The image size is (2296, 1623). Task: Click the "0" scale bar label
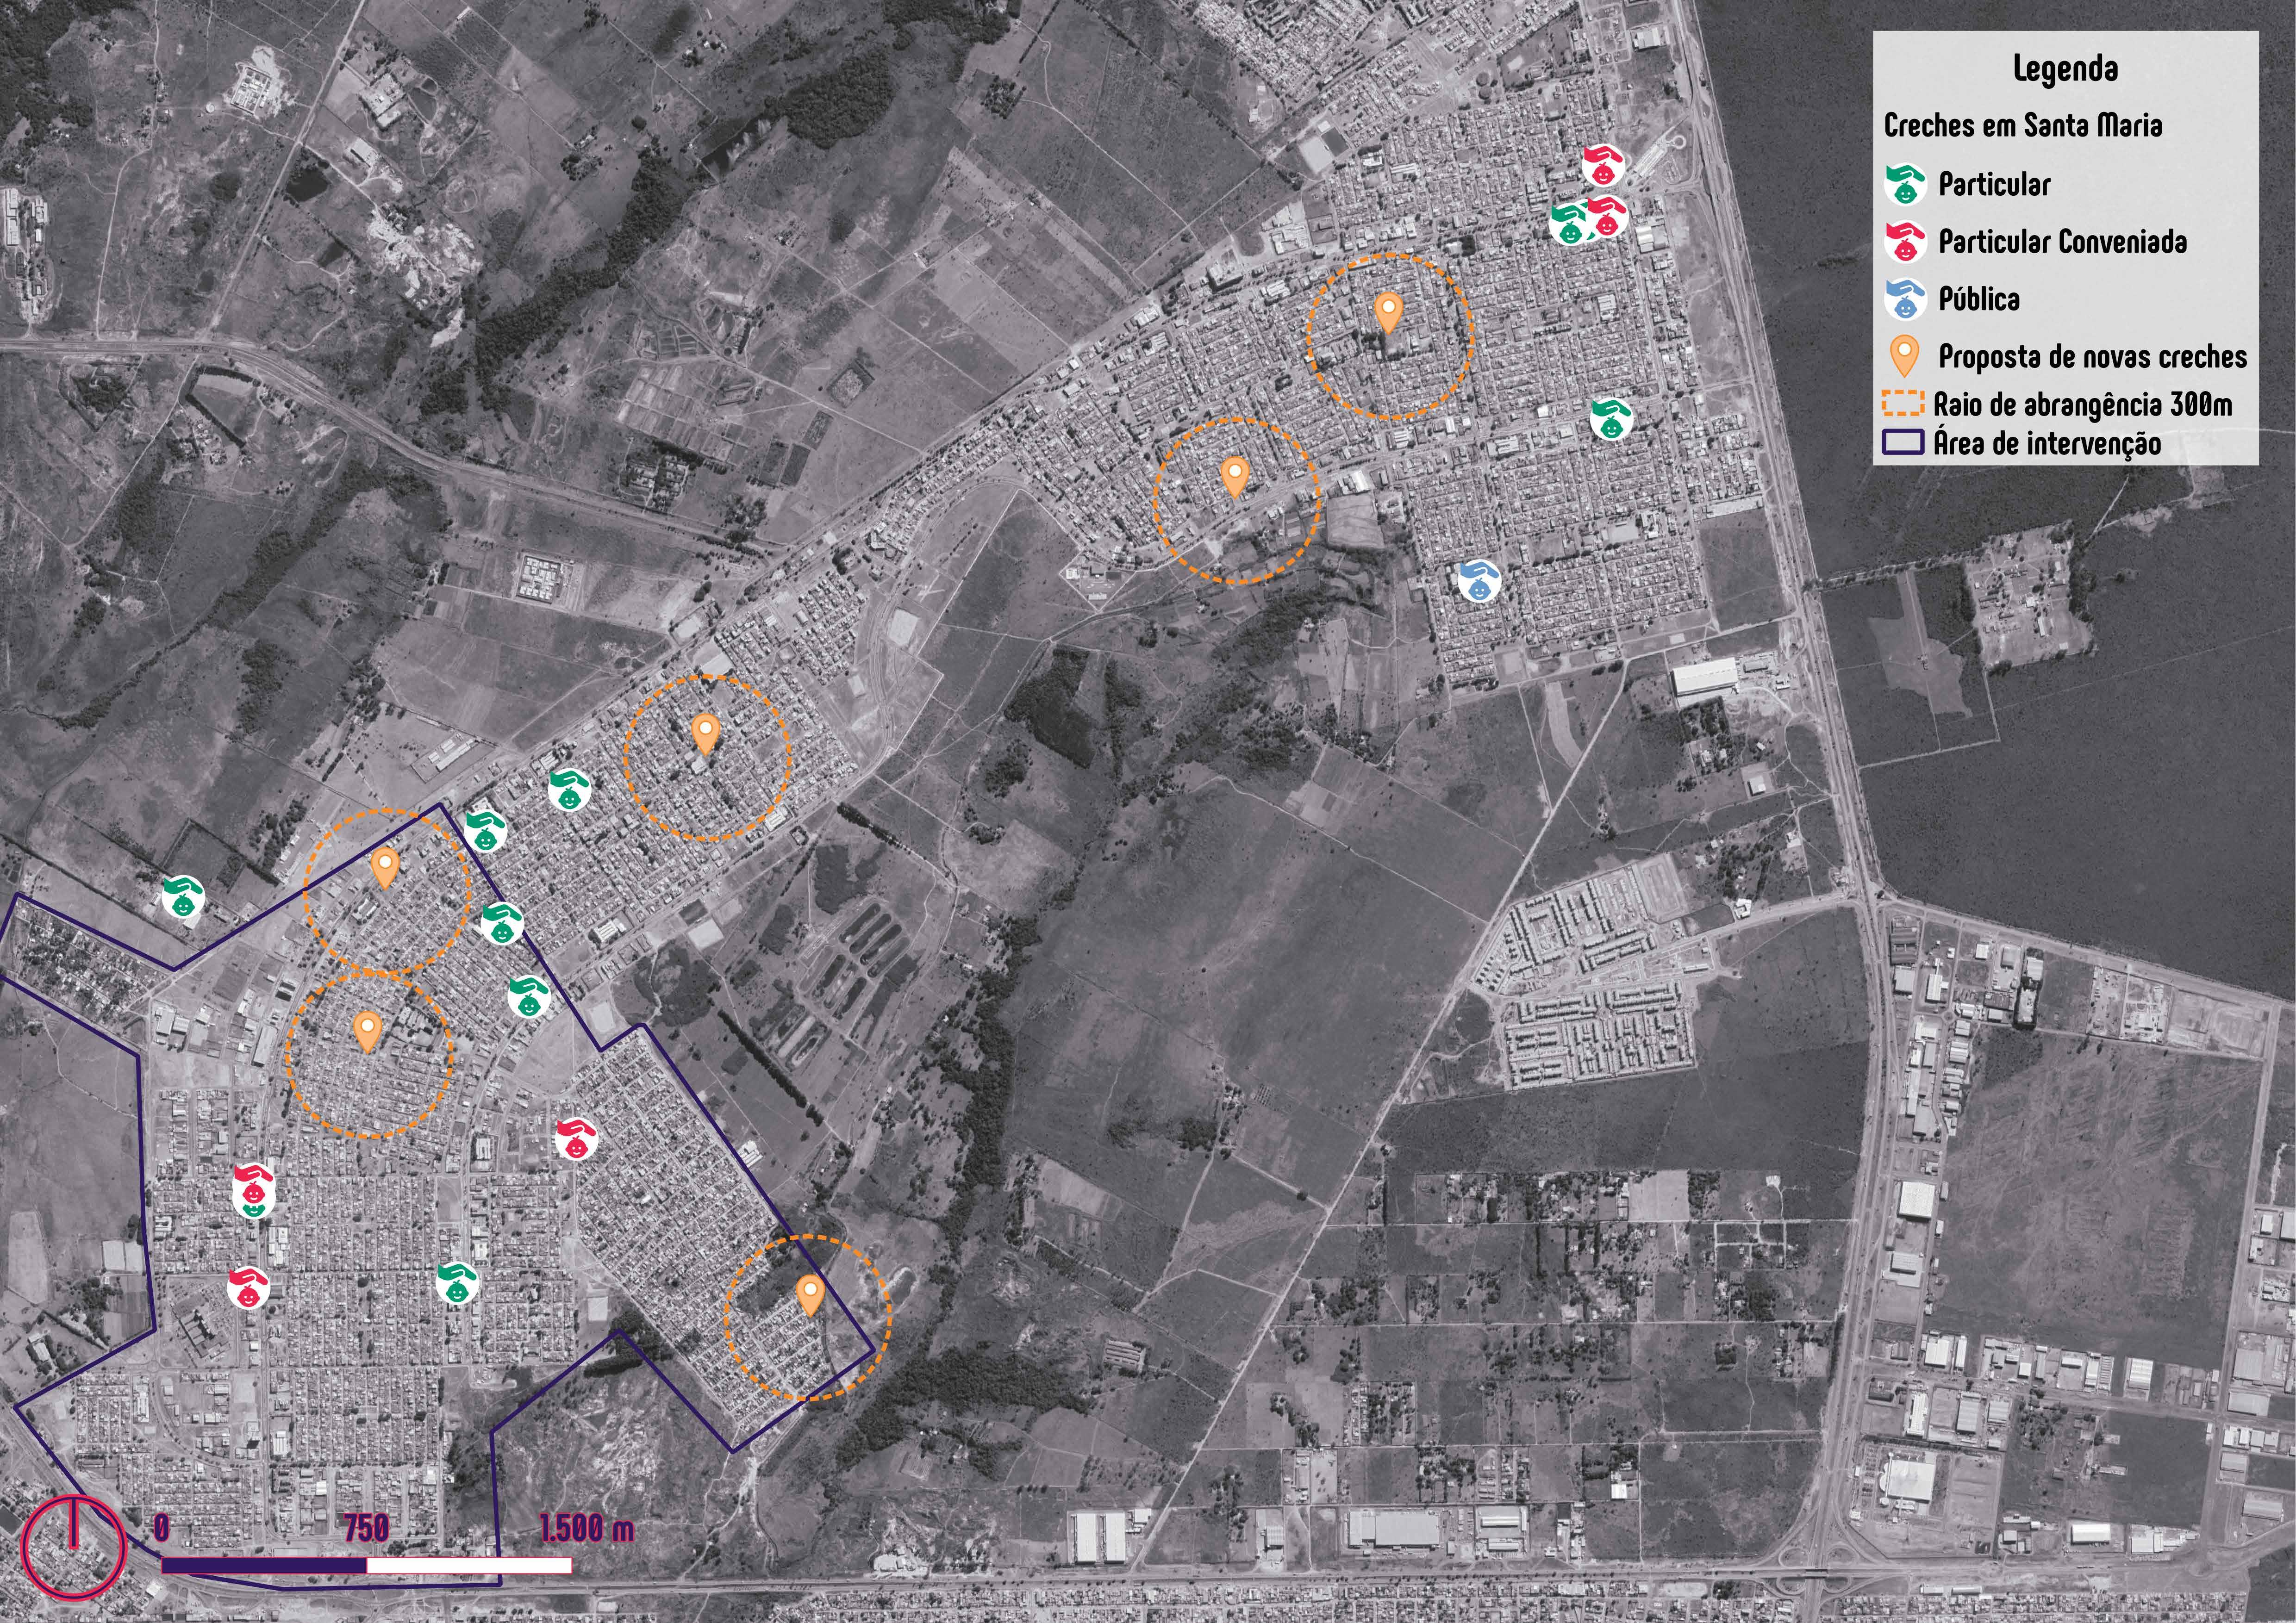pos(161,1529)
